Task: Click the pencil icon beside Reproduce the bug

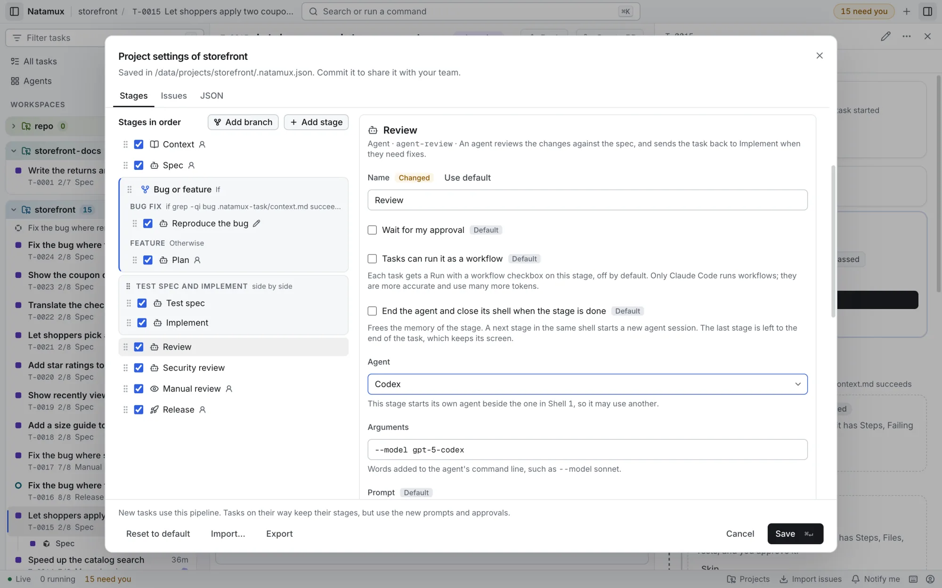Action: pyautogui.click(x=256, y=223)
